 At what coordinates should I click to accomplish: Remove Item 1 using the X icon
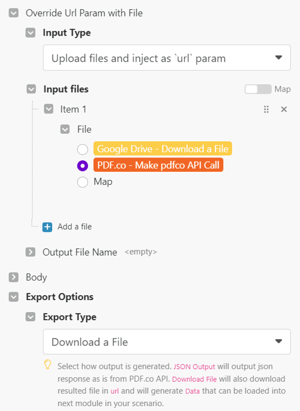pos(284,109)
